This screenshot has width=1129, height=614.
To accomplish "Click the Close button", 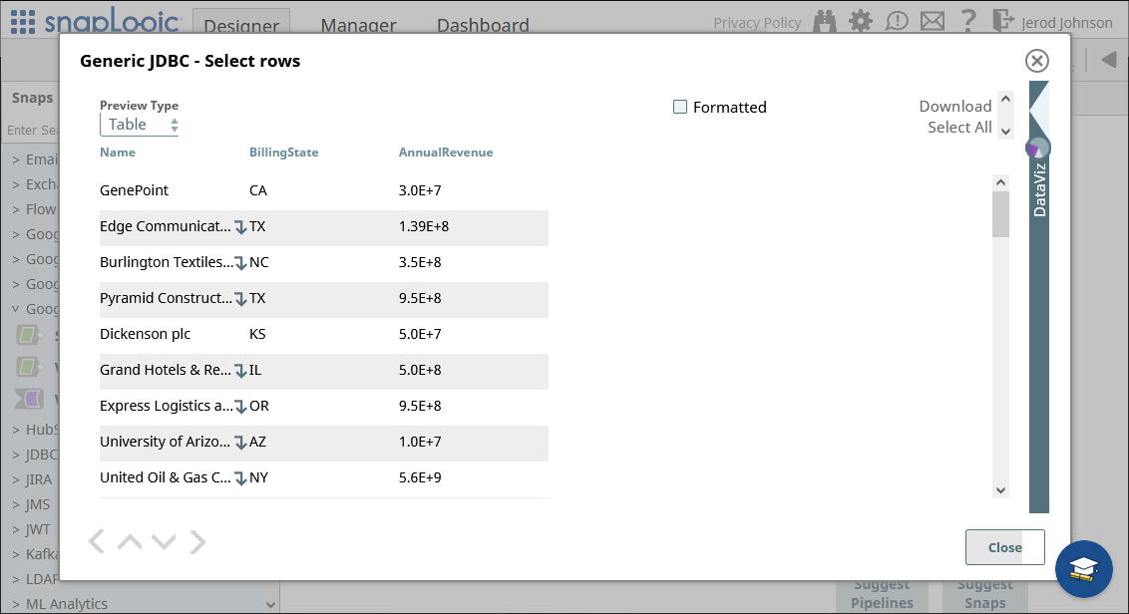I will pyautogui.click(x=1004, y=547).
